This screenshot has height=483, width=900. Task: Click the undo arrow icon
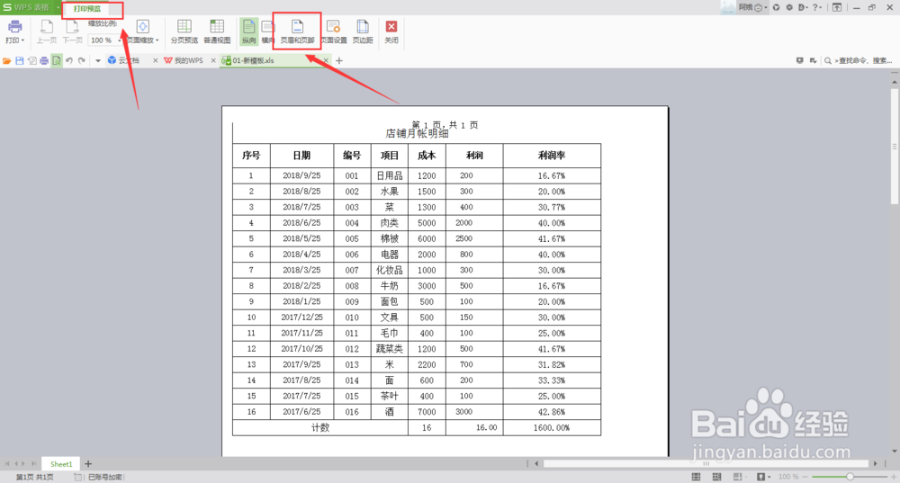tap(69, 60)
